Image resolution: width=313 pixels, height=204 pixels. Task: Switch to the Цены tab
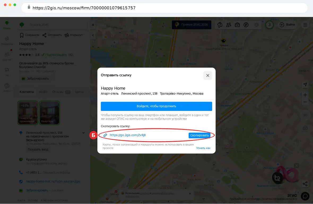[x=80, y=92]
